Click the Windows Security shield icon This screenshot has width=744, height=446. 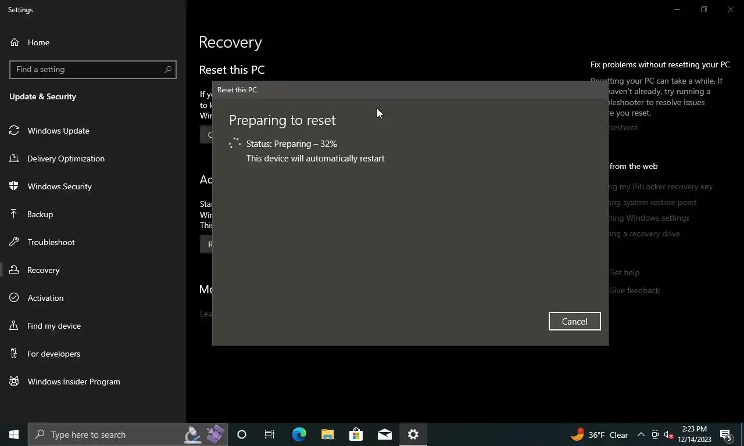tap(15, 186)
